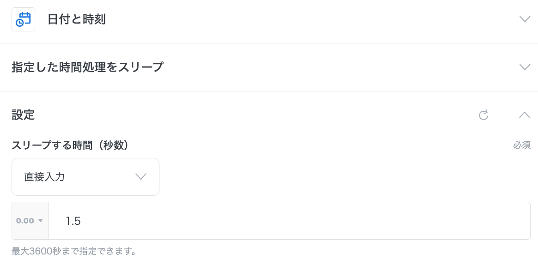Click the reset settings circular arrow icon
538x266 pixels.
click(x=483, y=115)
